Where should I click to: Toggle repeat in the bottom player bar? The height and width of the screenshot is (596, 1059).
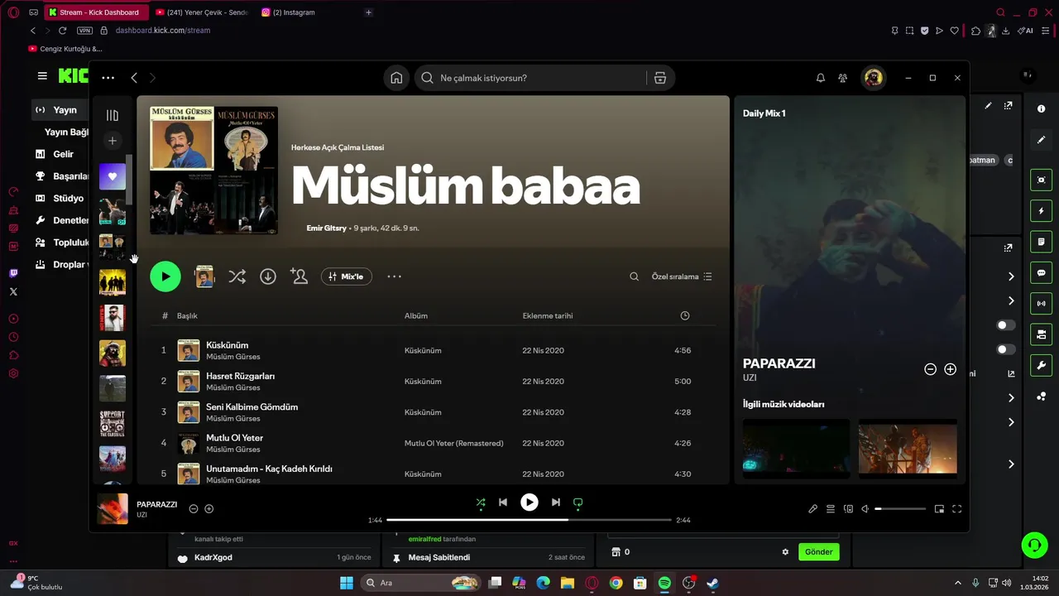coord(578,502)
